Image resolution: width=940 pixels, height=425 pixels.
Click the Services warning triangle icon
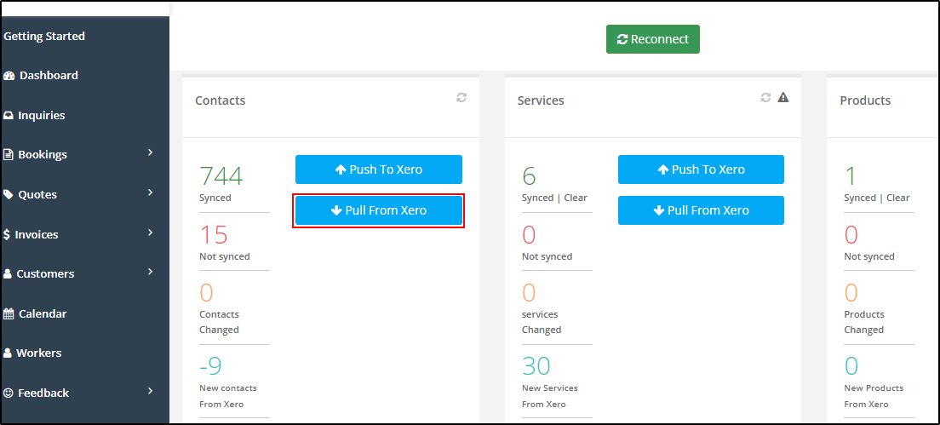click(783, 97)
